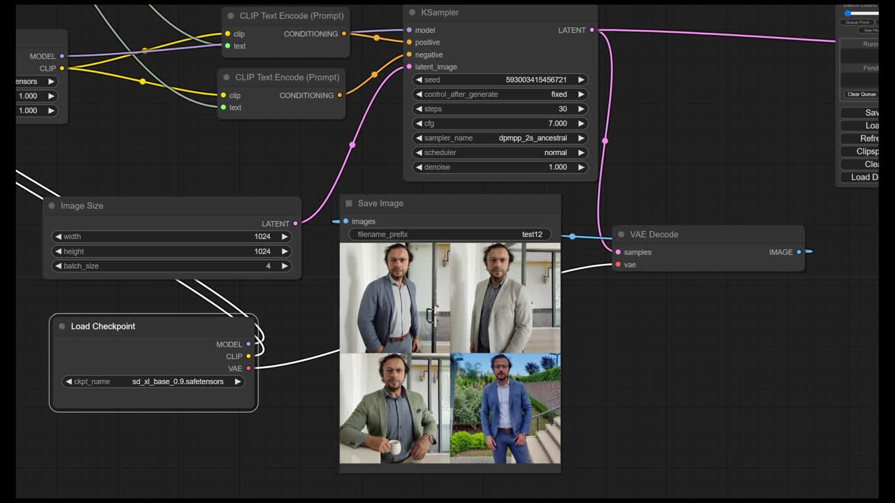Click the LATENT output dot on Image Size
This screenshot has width=895, height=503.
pos(294,224)
